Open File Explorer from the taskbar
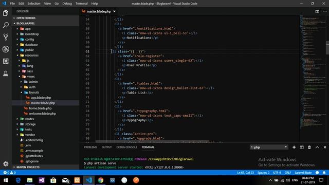This screenshot has width=329, height=185. click(30, 180)
